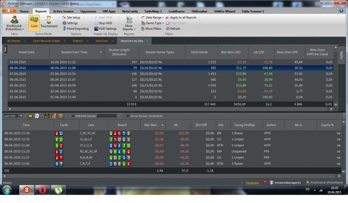348x203 pixels.
Task: Open the NoteCaddy tab
Action: coord(130,11)
